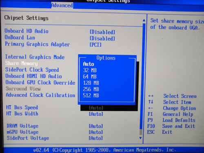Select the greyed Surround View item
This screenshot has width=204, height=153.
23,89
